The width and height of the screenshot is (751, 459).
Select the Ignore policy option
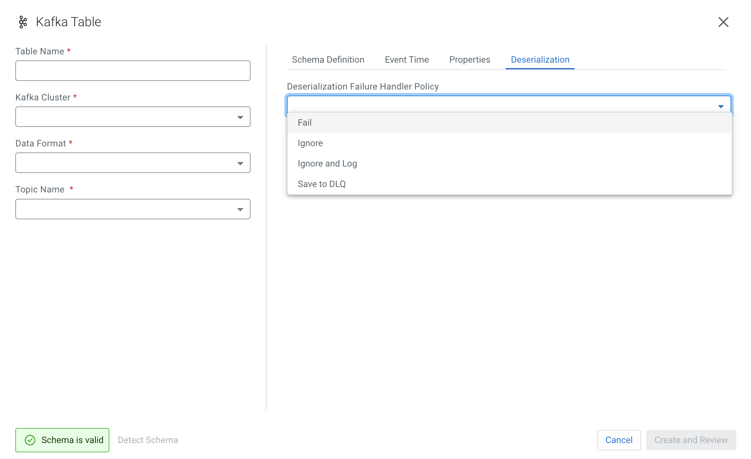(310, 143)
